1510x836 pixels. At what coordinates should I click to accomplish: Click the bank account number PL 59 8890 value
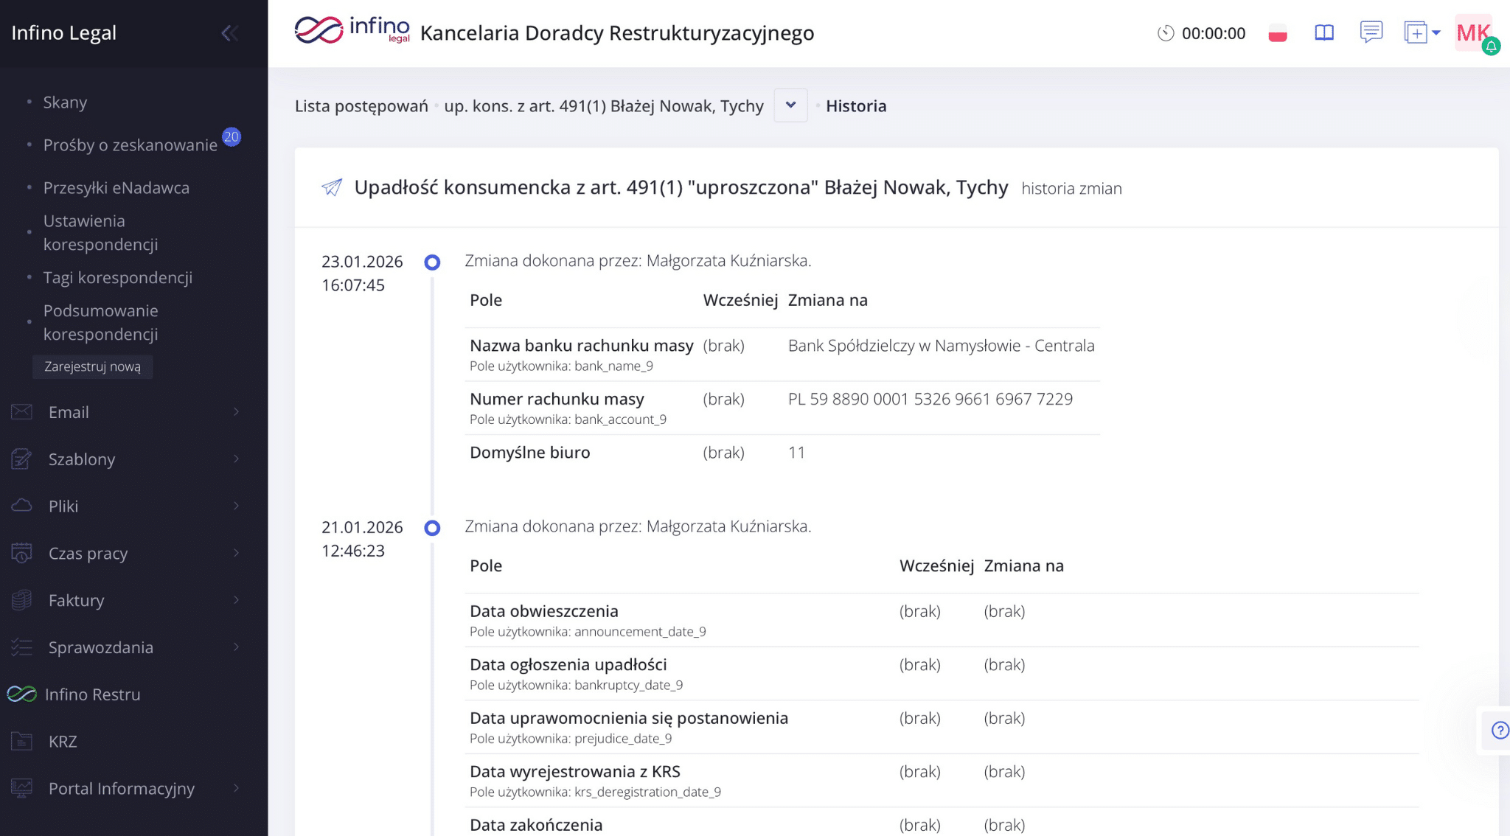930,399
